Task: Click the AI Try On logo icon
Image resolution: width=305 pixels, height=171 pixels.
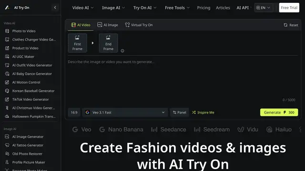Action: click(8, 8)
